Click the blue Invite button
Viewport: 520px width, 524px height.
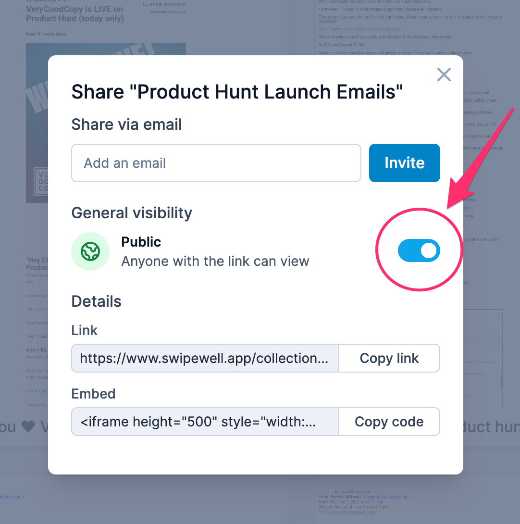coord(404,163)
